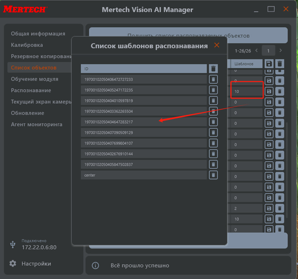Click trash icon in objects table header

tap(279, 64)
